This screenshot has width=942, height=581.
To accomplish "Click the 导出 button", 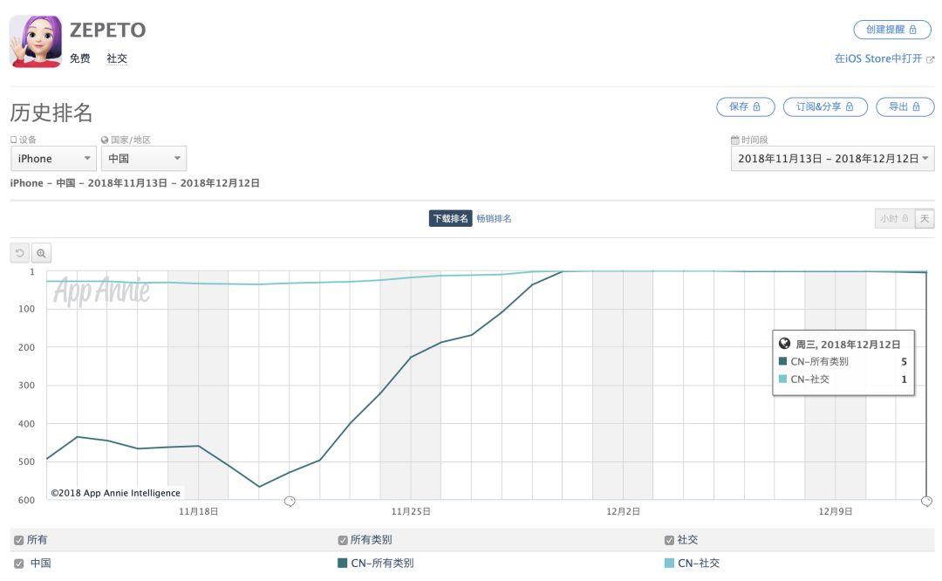I will 905,107.
